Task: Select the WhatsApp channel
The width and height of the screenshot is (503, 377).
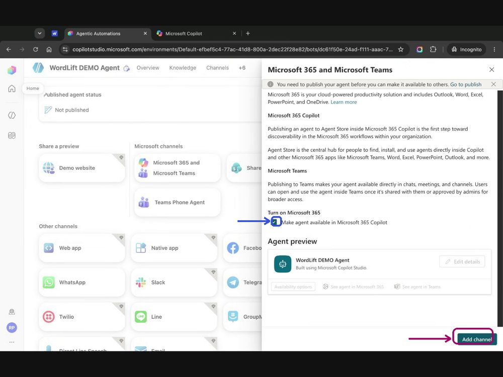Action: (x=82, y=282)
